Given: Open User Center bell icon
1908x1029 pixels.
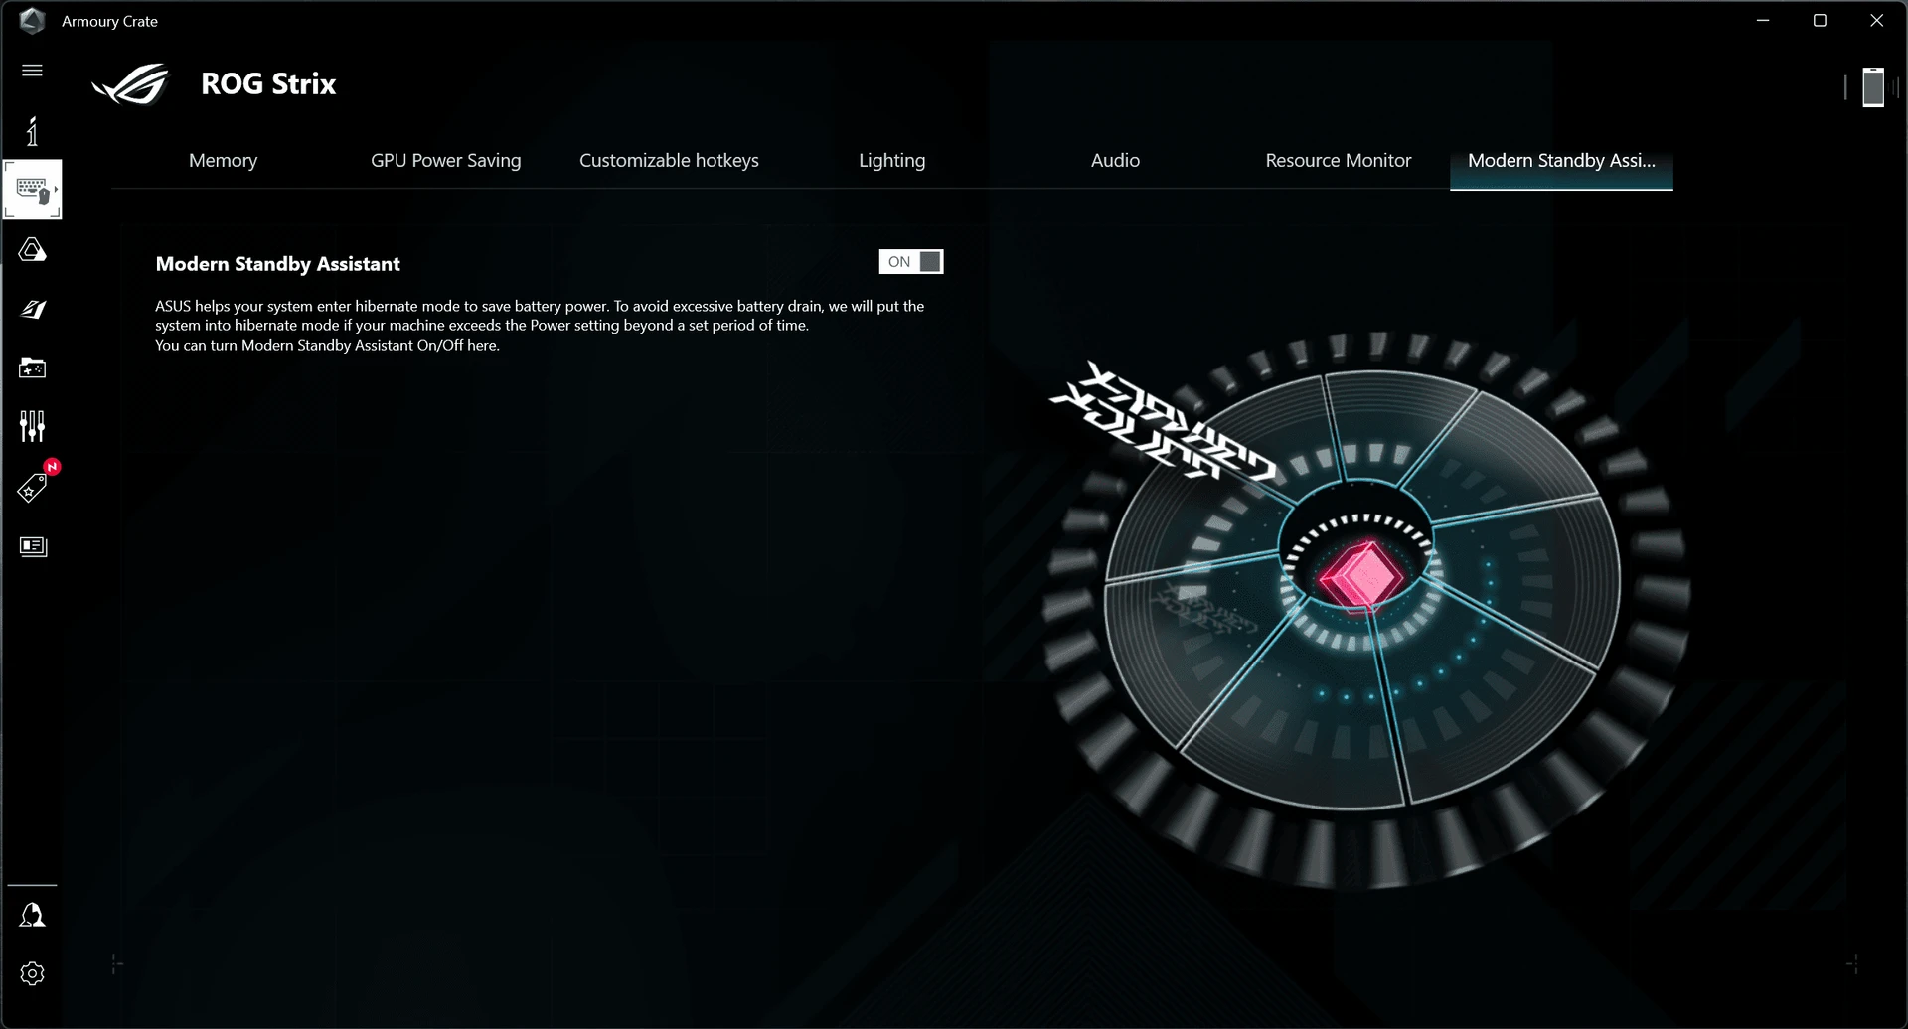Looking at the screenshot, I should click(32, 915).
